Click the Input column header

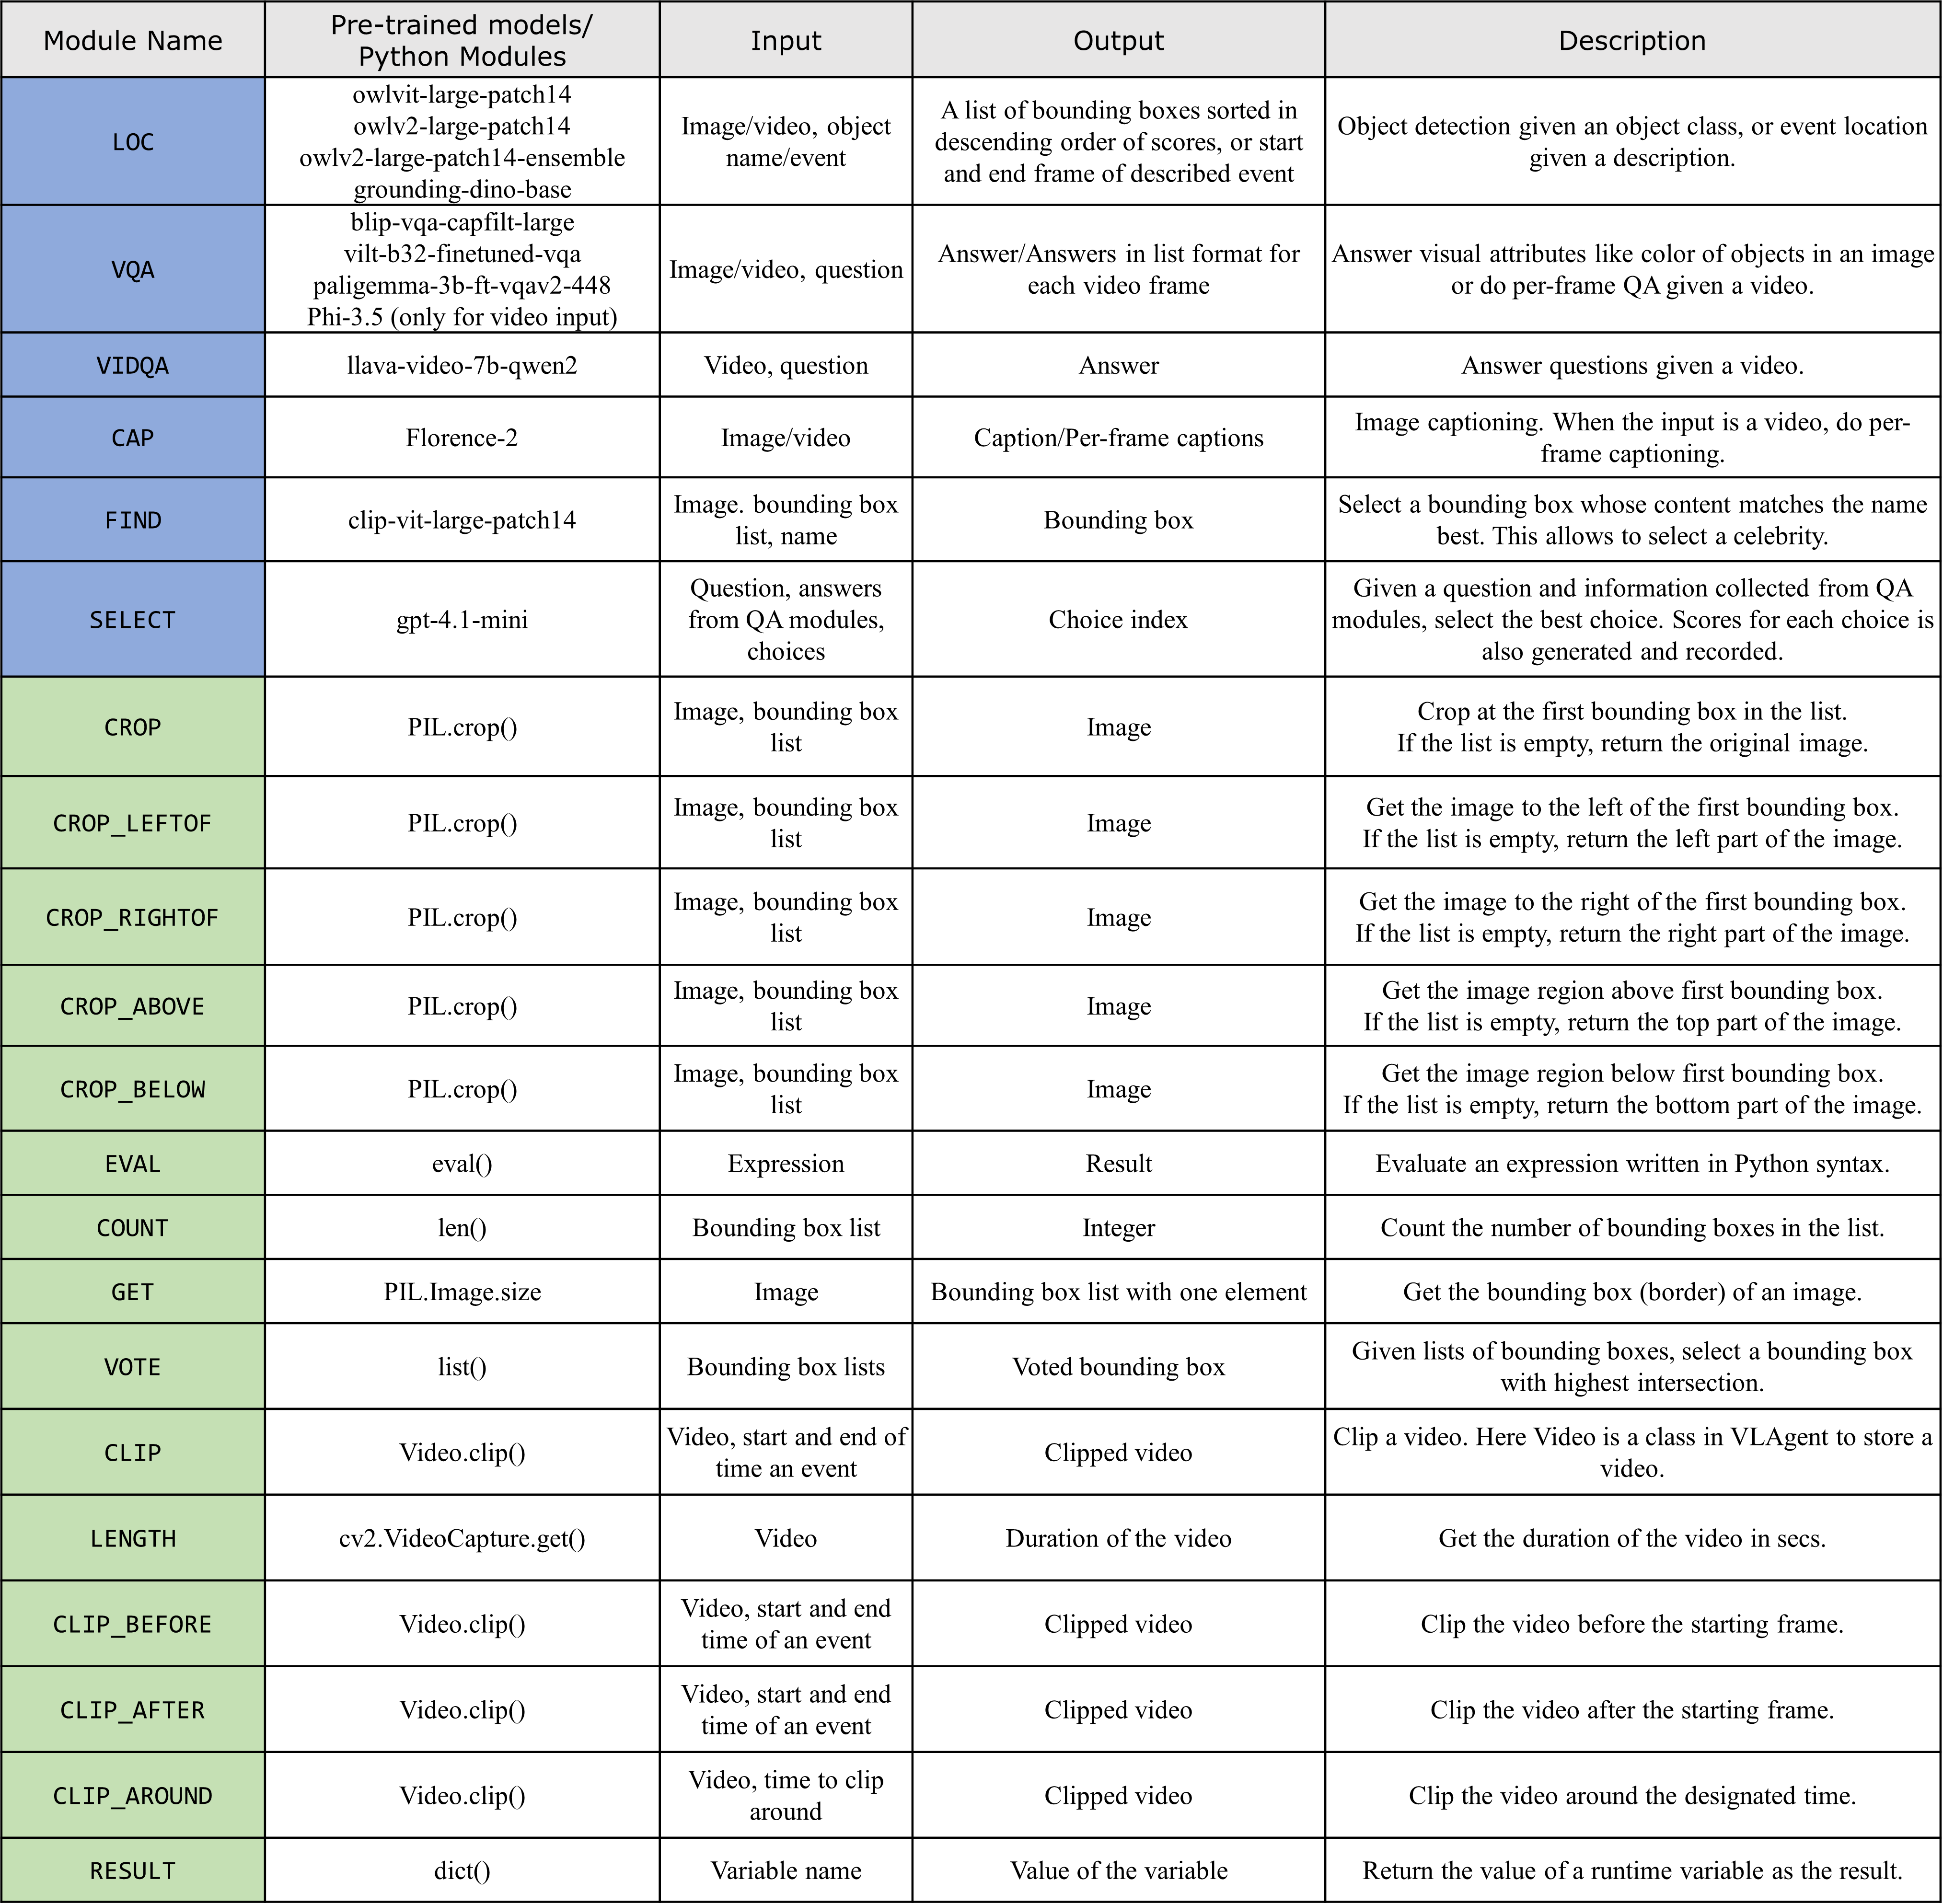786,40
